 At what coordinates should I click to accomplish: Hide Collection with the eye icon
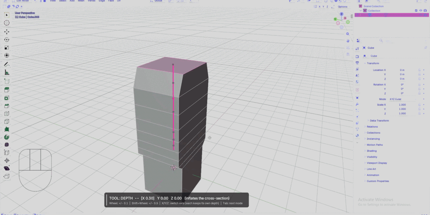click(421, 10)
